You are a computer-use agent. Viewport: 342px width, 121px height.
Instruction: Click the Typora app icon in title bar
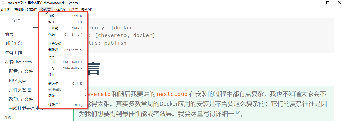click(x=3, y=3)
